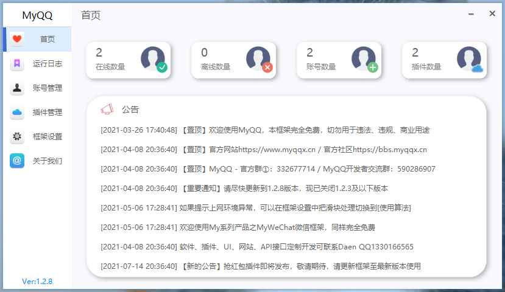Click the 重要通知 update to 1.2.8 announcement
Screen dimensions: 505x292
tap(244, 188)
